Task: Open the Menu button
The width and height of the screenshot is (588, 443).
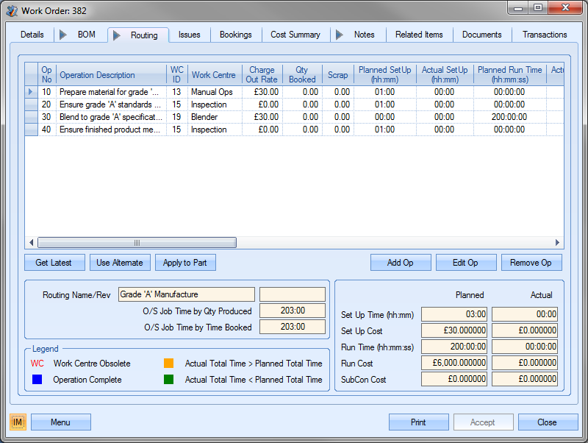Action: [60, 422]
